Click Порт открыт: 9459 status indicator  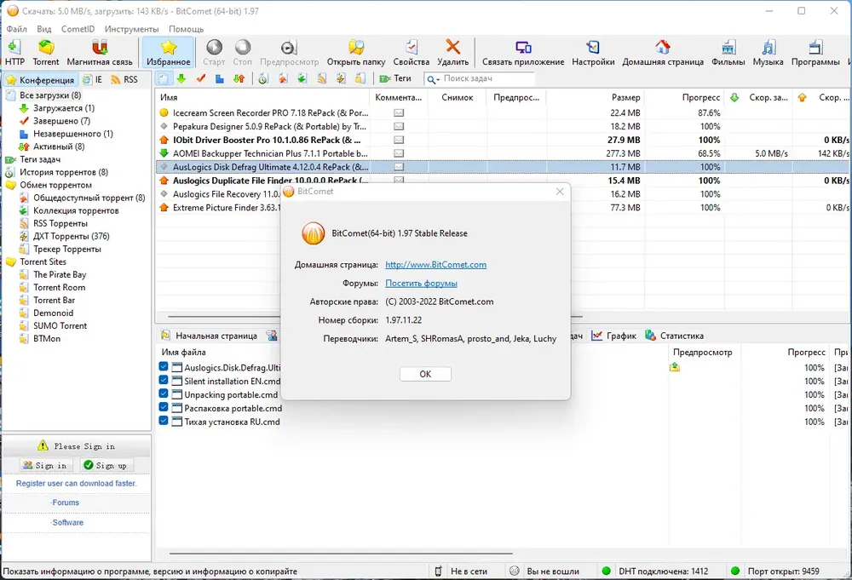(774, 571)
